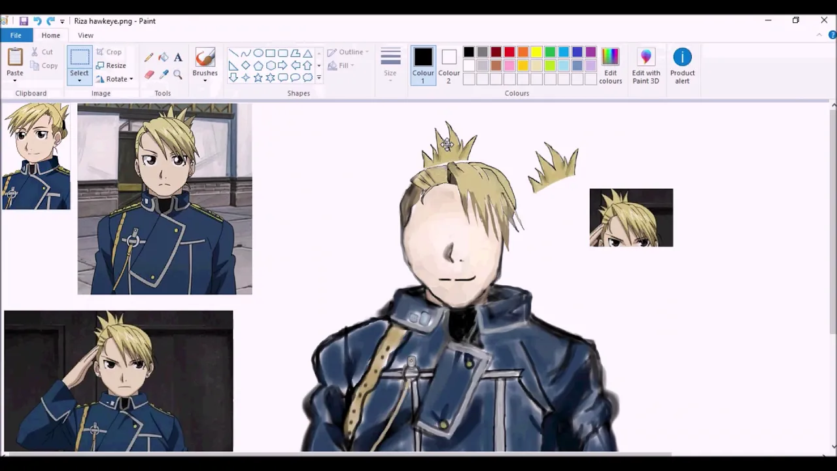837x471 pixels.
Task: Choose the Five-point star shape
Action: click(x=258, y=77)
